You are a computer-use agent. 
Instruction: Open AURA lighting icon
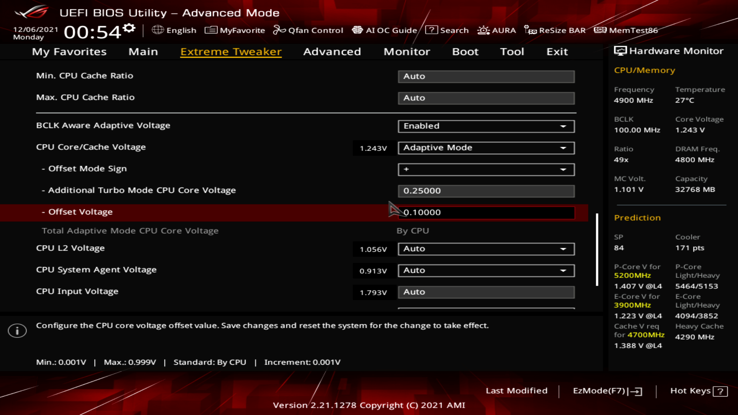(483, 30)
